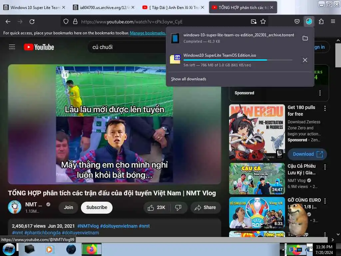
Task: Subscribe to the NMT channel
Action: coord(97,207)
